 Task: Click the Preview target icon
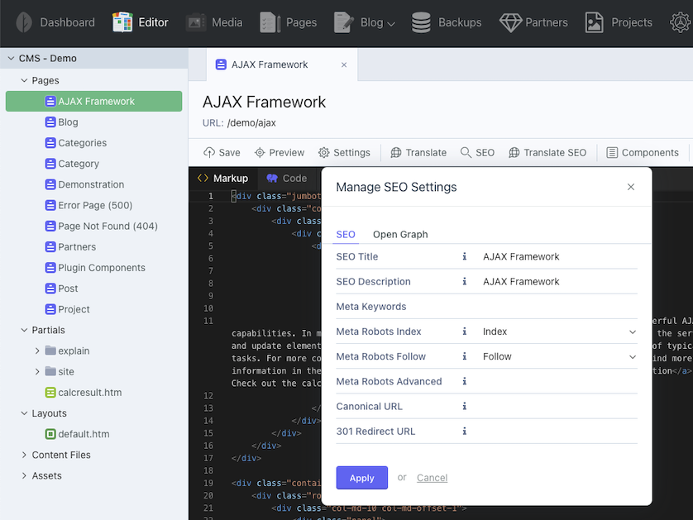(x=260, y=152)
